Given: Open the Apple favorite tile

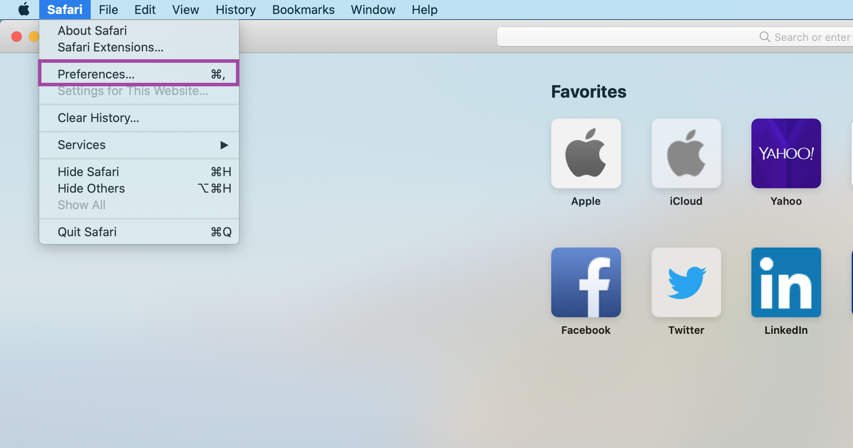Looking at the screenshot, I should (x=586, y=153).
